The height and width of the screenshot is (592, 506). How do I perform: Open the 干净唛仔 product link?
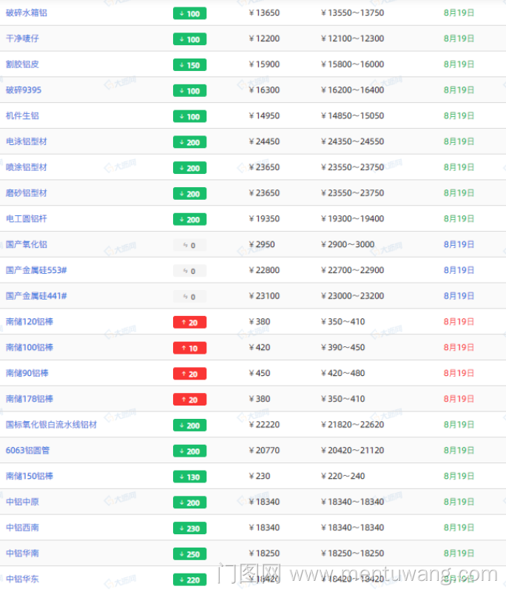pyautogui.click(x=22, y=38)
